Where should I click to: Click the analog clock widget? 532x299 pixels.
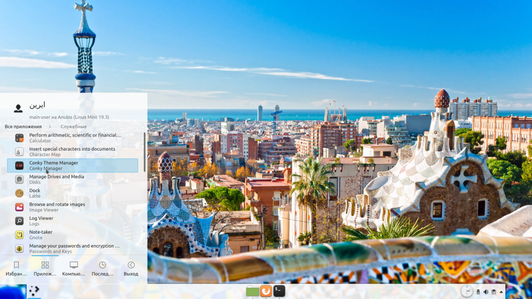(x=467, y=291)
